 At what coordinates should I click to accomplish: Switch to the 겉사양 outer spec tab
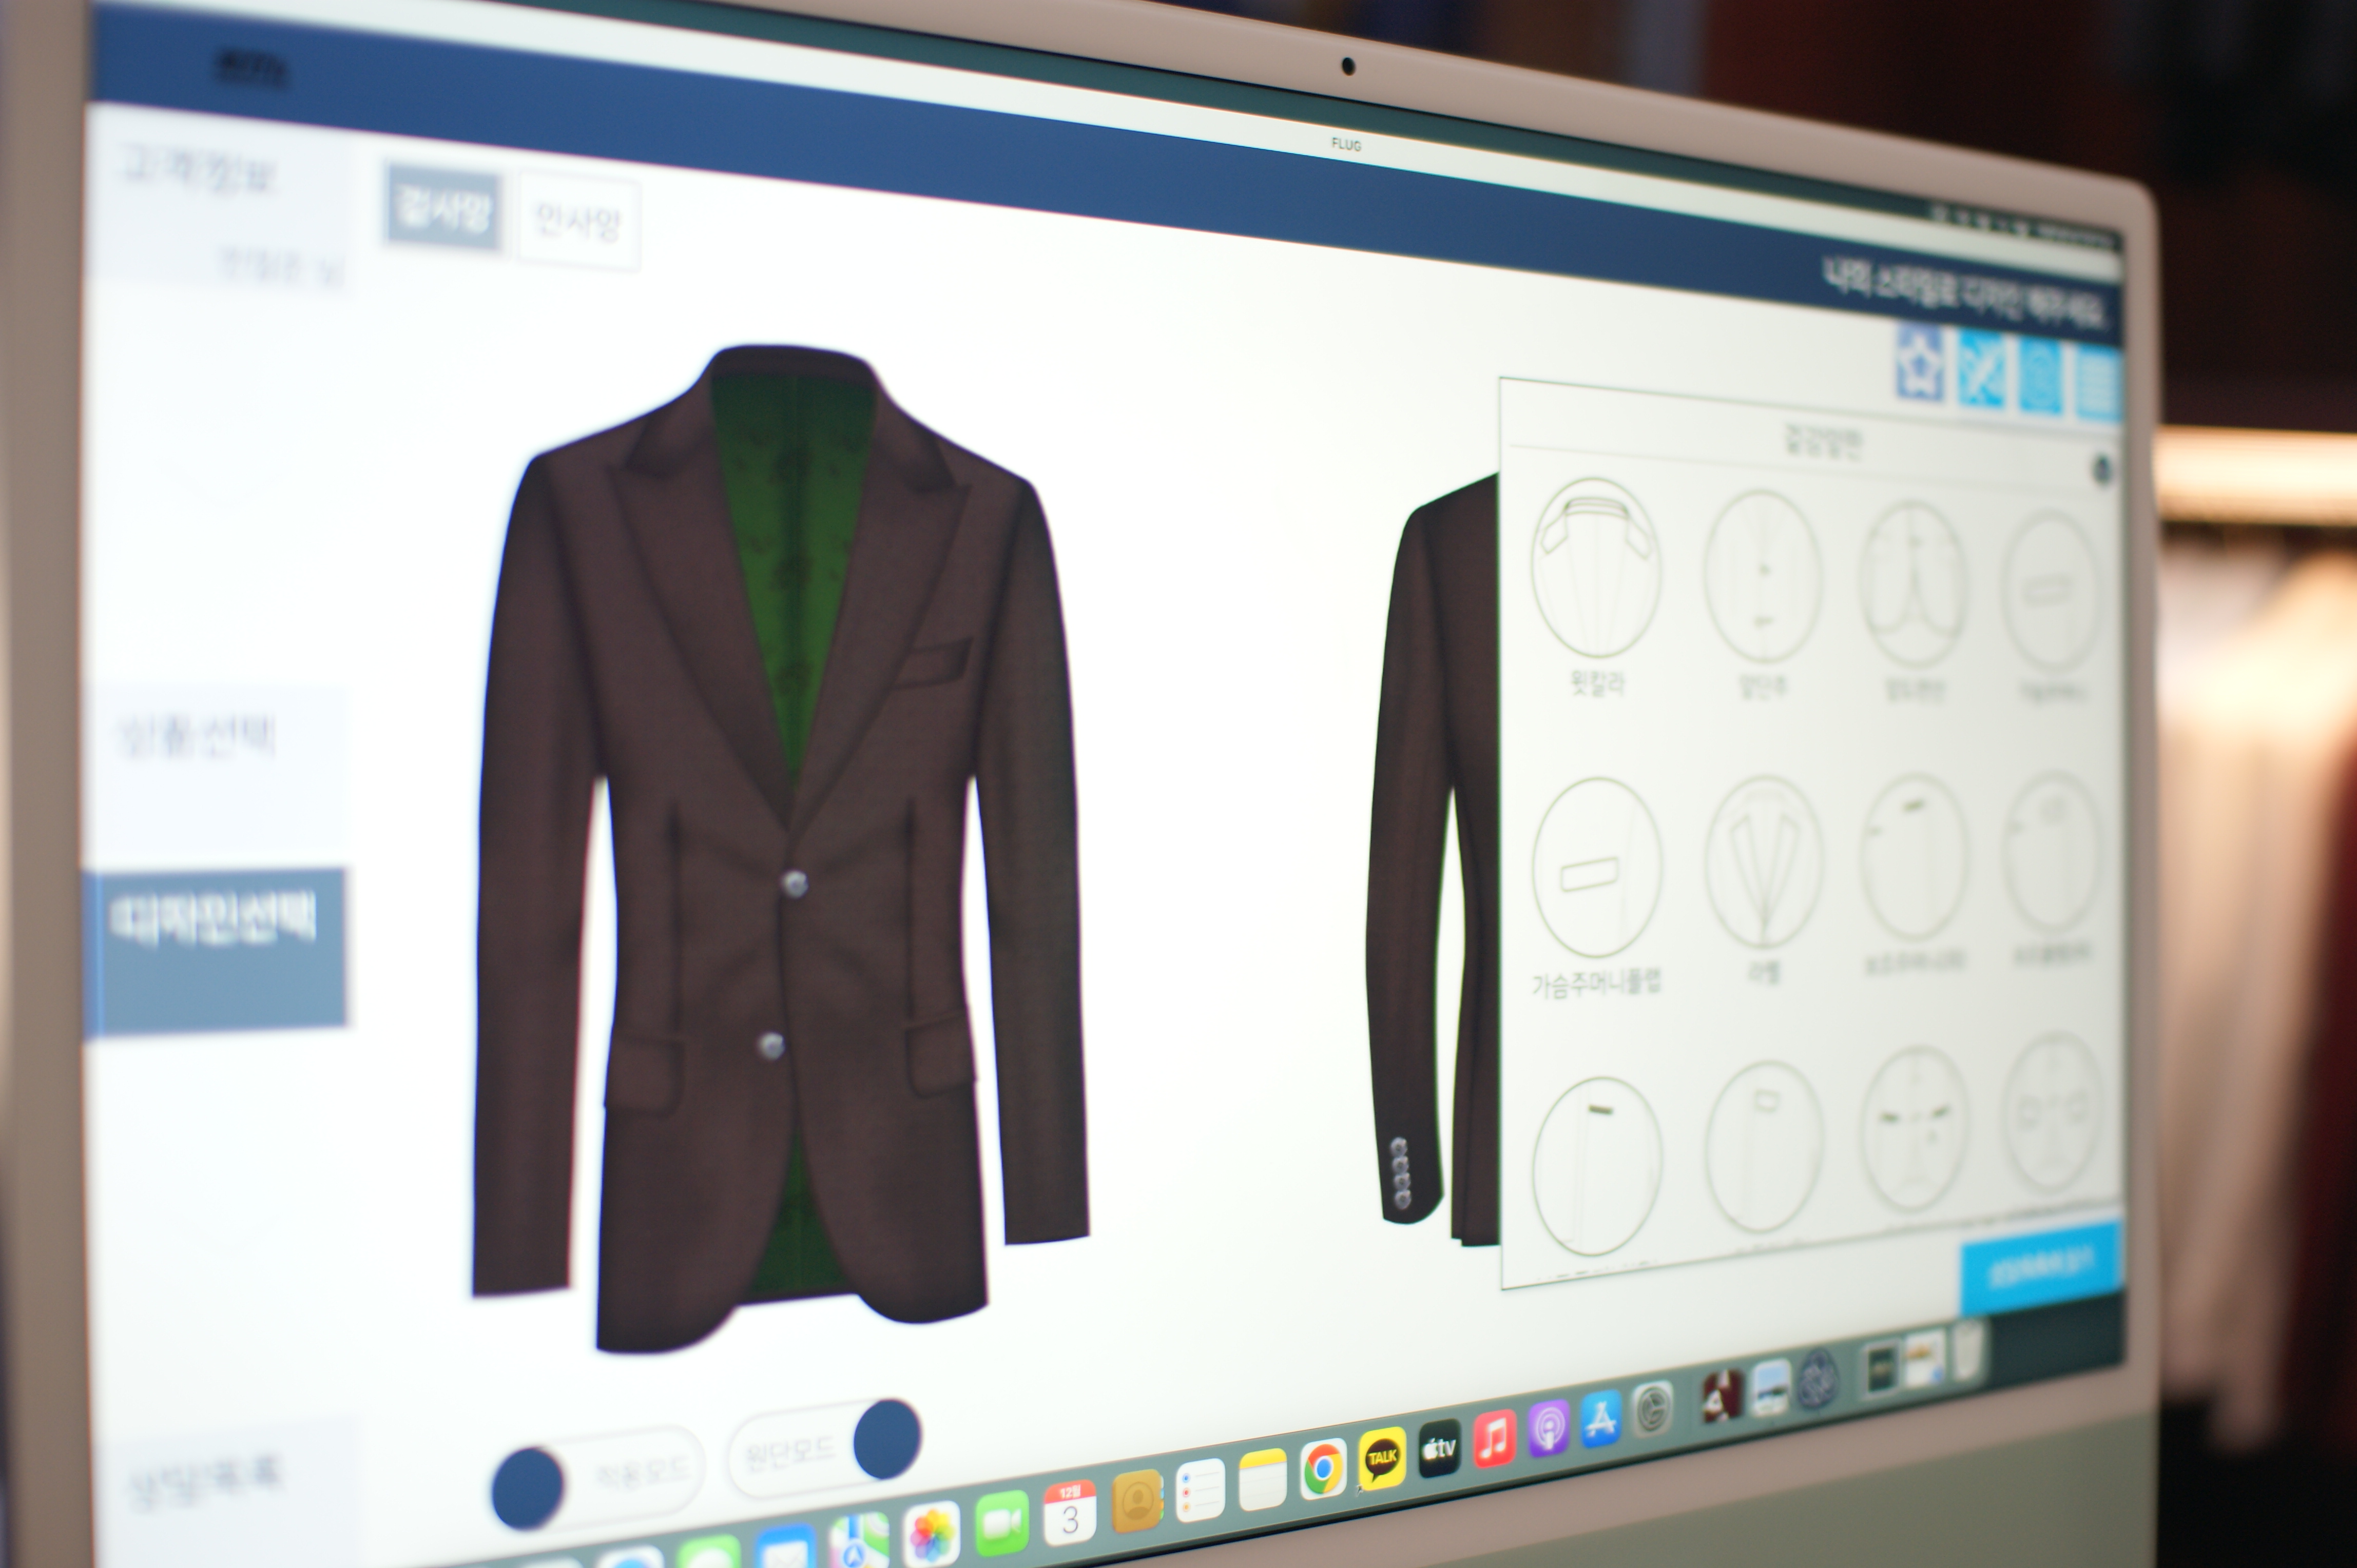(442, 208)
